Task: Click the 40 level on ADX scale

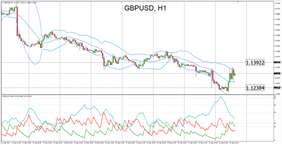Action: coord(275,112)
